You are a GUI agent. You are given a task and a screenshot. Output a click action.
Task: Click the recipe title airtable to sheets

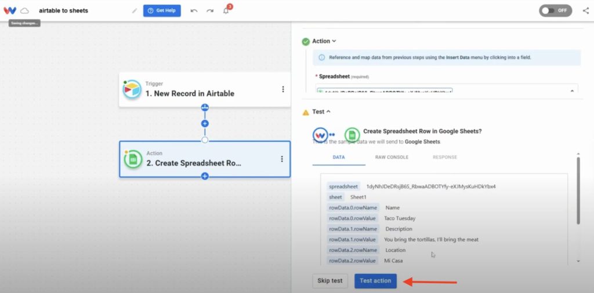click(x=63, y=10)
